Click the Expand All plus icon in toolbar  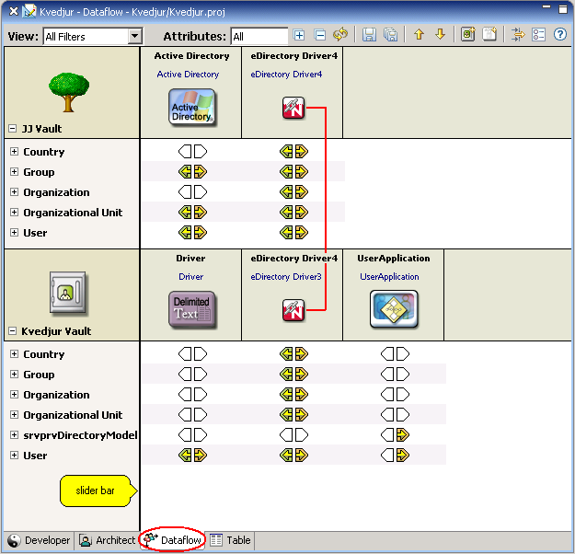point(299,35)
